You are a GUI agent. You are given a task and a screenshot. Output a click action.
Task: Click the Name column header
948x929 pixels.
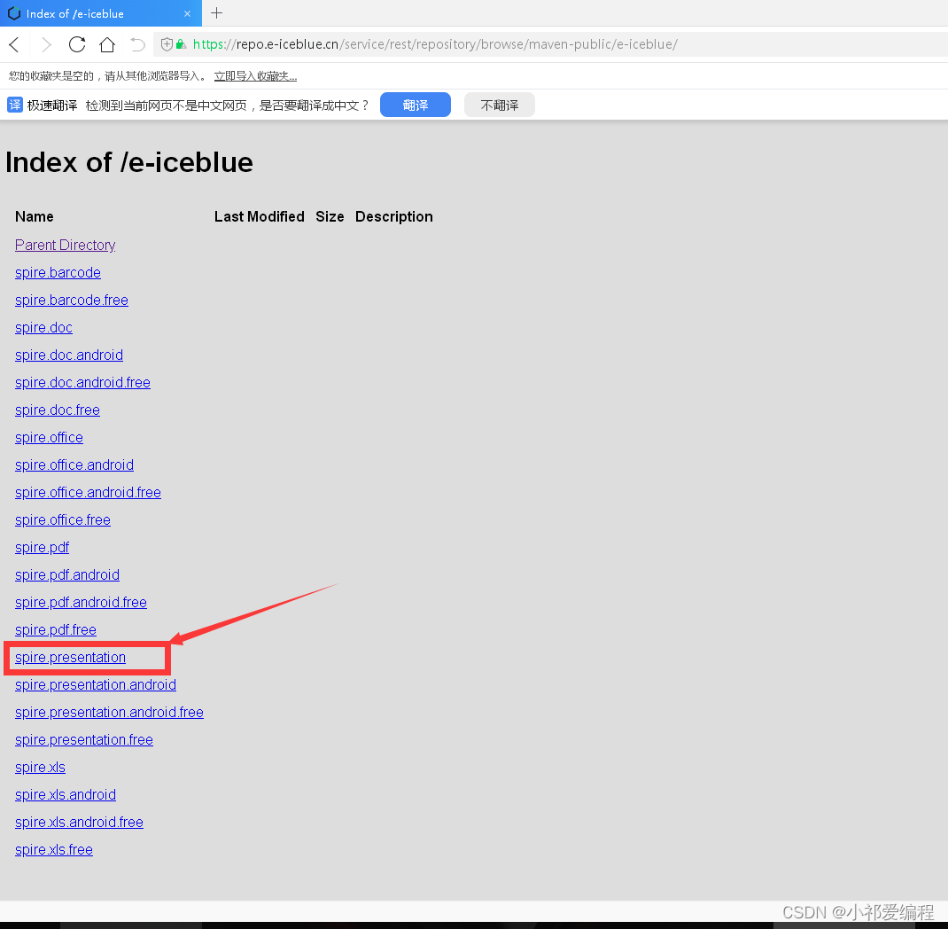[35, 216]
